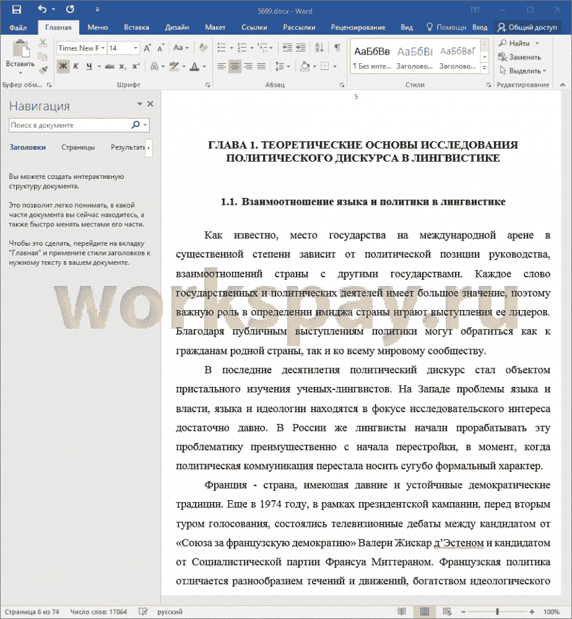The image size is (572, 619).
Task: Open the numbered list options
Action: pos(252,48)
